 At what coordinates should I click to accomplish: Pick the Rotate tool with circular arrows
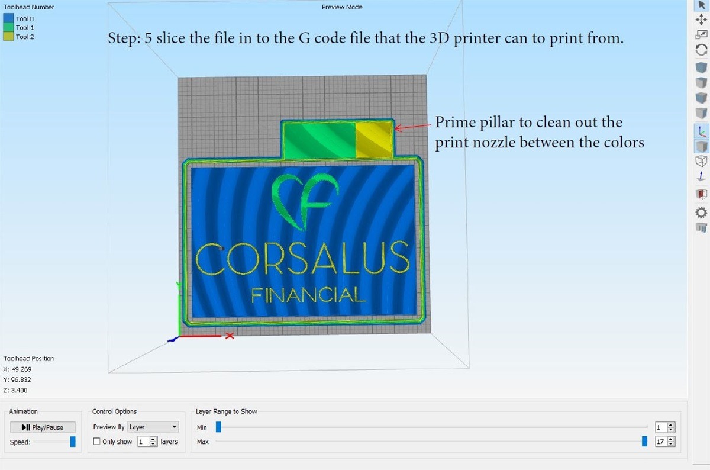point(702,50)
